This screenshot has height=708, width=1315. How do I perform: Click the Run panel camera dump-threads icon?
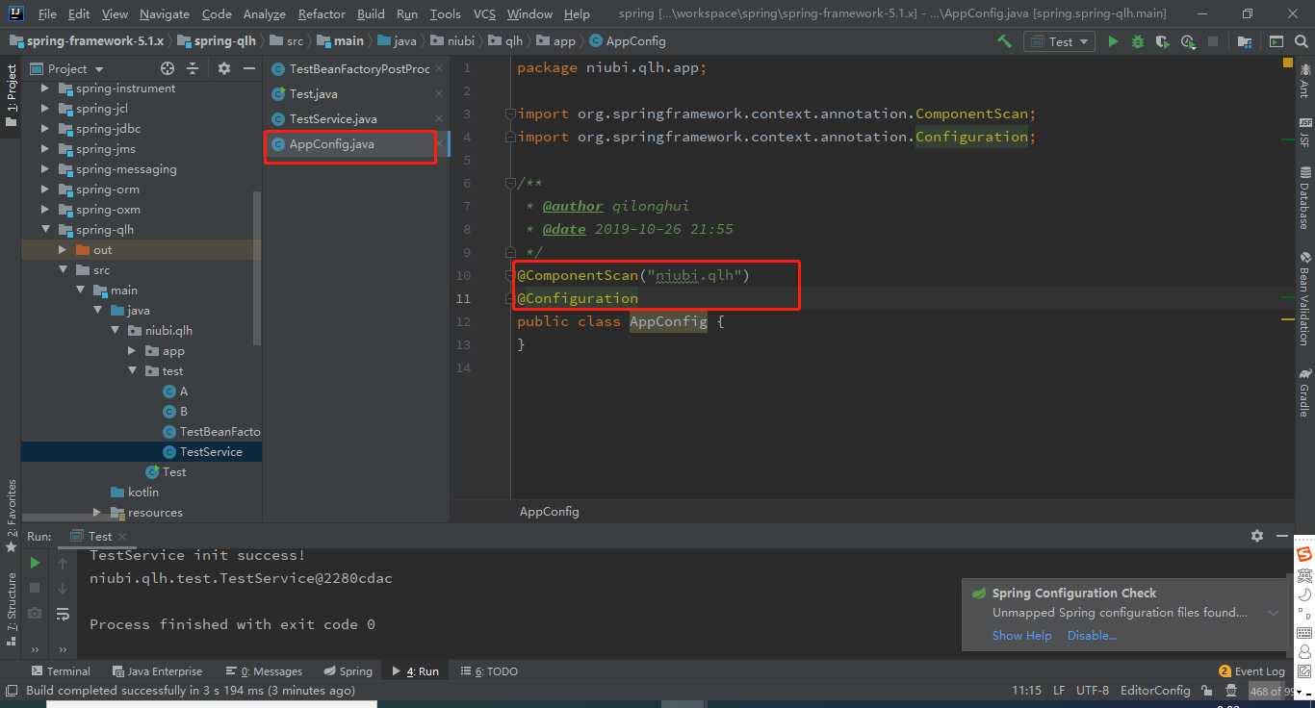(35, 613)
